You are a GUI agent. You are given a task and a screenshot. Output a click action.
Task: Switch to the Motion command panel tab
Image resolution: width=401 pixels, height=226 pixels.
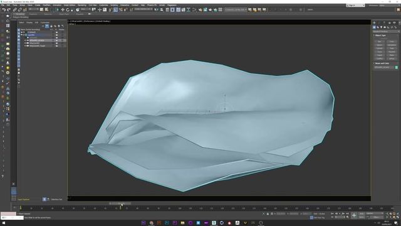click(x=390, y=23)
